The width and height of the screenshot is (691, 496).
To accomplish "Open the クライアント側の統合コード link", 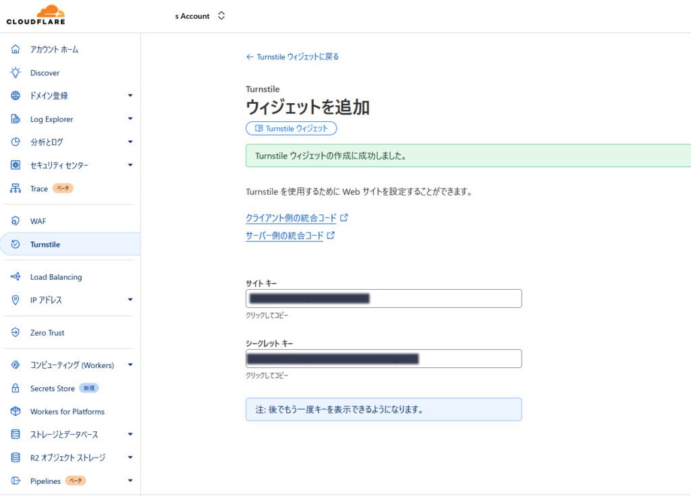I will tap(292, 218).
